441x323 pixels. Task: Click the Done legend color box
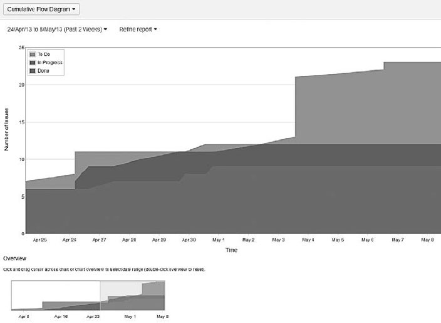[32, 71]
